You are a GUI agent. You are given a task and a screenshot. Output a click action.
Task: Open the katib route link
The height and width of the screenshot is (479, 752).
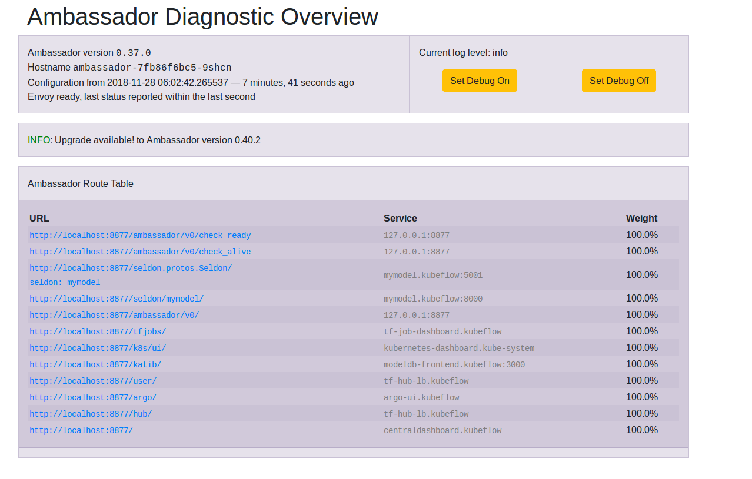click(x=95, y=364)
